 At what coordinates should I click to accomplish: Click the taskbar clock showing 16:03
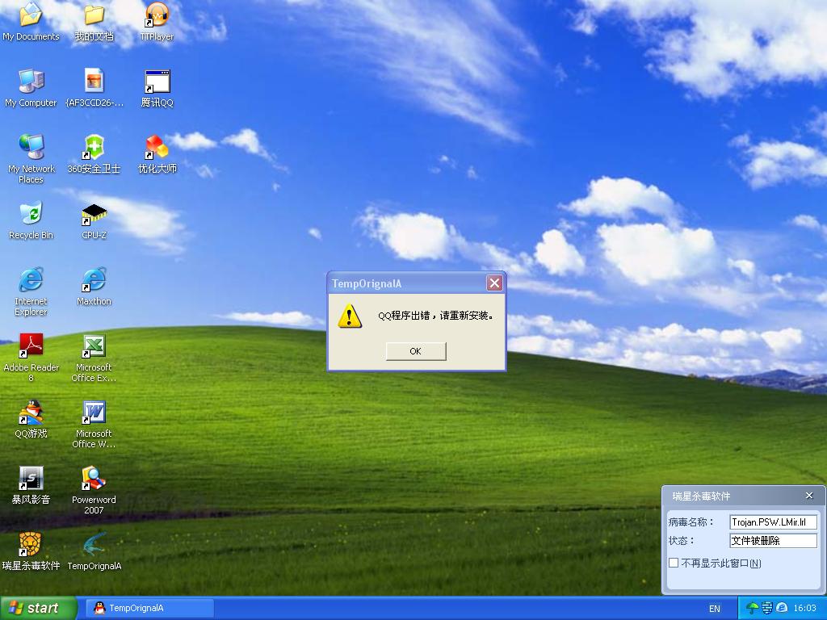[x=805, y=609]
